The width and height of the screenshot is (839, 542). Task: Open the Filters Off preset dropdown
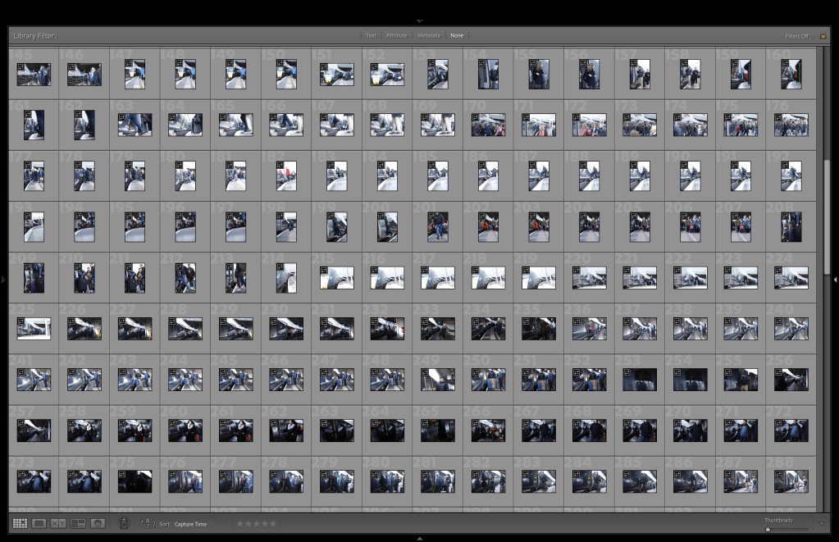pyautogui.click(x=796, y=36)
